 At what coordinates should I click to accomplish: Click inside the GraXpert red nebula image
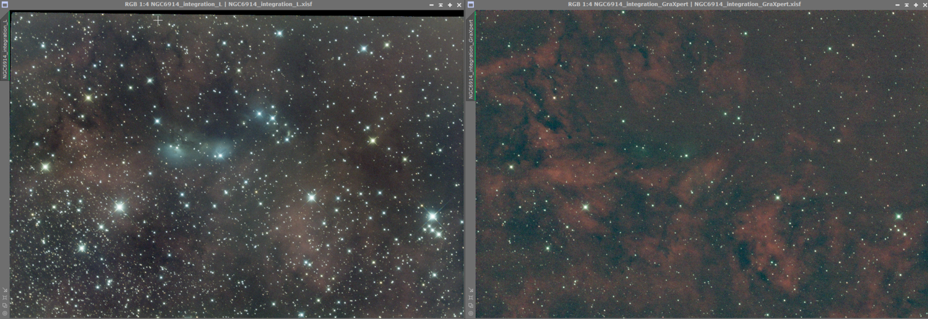point(702,164)
